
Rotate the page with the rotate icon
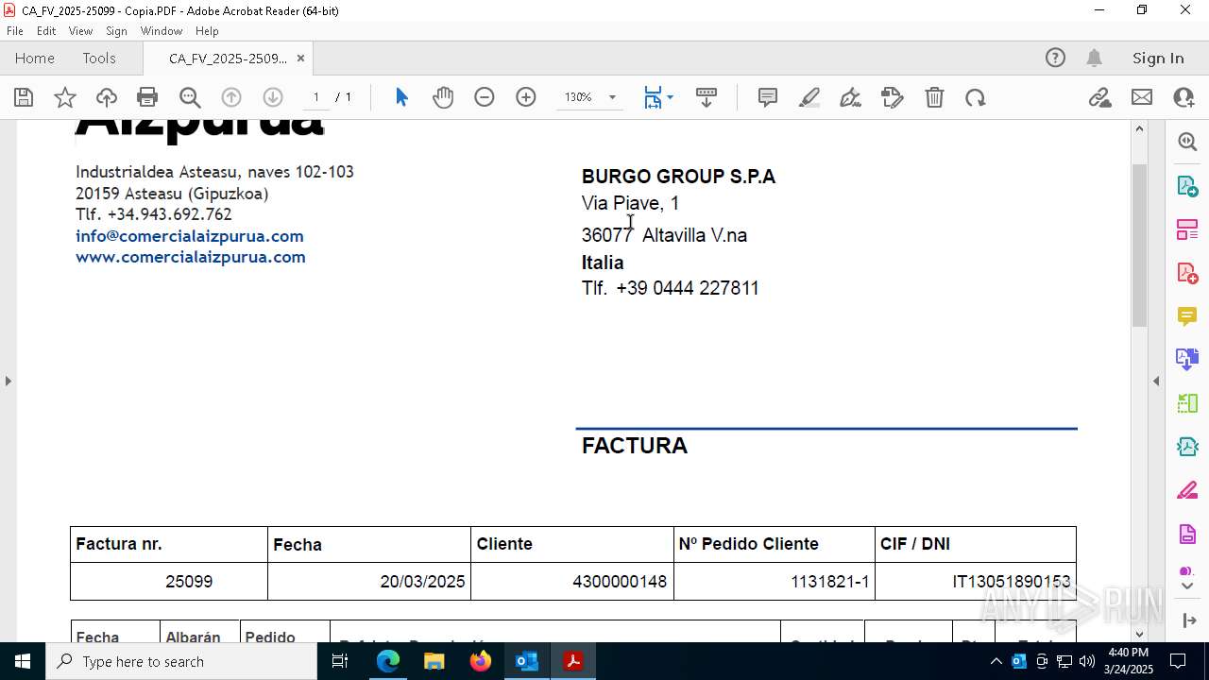(976, 97)
